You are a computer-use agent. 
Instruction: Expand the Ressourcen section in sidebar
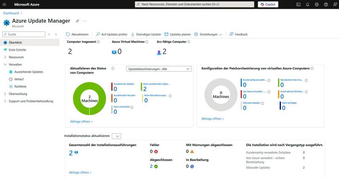point(5,57)
